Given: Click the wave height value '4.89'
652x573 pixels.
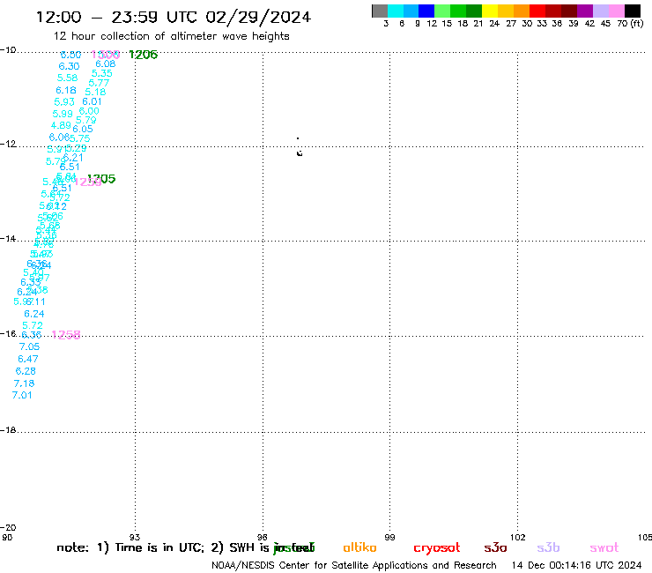Looking at the screenshot, I should tap(61, 125).
